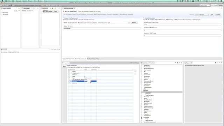Open the File menu
Viewport: 224px width, 126px height.
click(9, 1)
